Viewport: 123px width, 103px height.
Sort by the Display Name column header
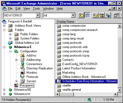[x=89, y=22]
